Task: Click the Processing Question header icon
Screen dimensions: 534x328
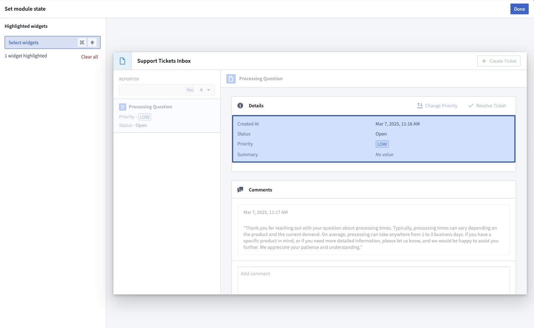Action: [231, 79]
